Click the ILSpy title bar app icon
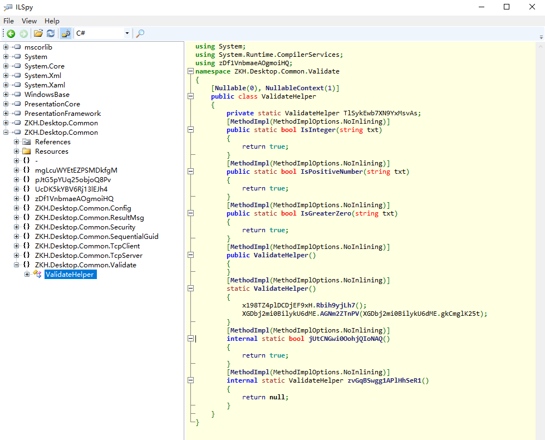The height and width of the screenshot is (440, 545). (x=8, y=7)
